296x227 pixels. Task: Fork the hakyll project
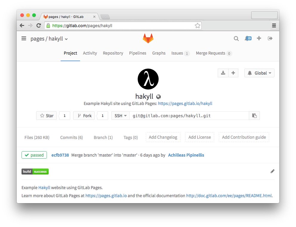[x=84, y=115]
